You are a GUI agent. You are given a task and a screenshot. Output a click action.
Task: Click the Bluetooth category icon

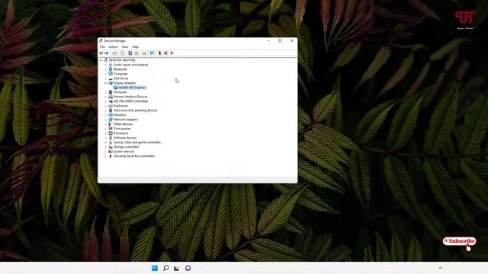pos(111,69)
